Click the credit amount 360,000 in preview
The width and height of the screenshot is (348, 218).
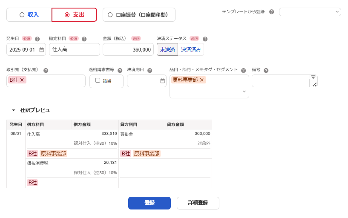point(202,134)
